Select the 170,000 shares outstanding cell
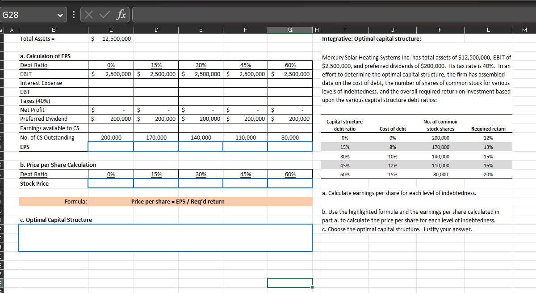 click(156, 138)
